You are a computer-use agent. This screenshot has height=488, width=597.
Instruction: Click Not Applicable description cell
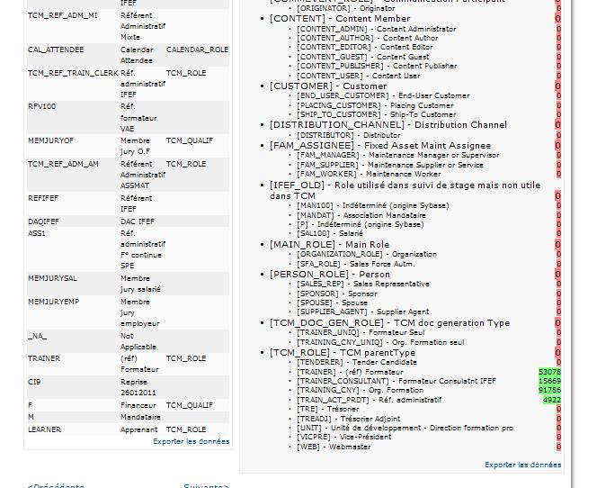[x=138, y=341]
